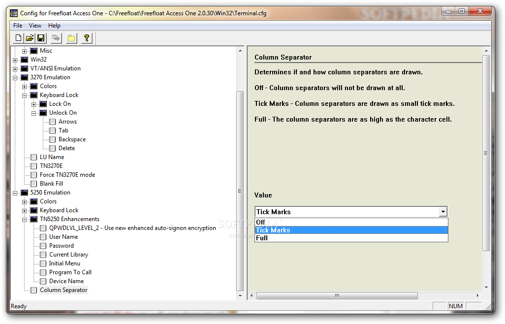The image size is (505, 324).
Task: Click the Backspace setting page icon
Action: coord(53,139)
